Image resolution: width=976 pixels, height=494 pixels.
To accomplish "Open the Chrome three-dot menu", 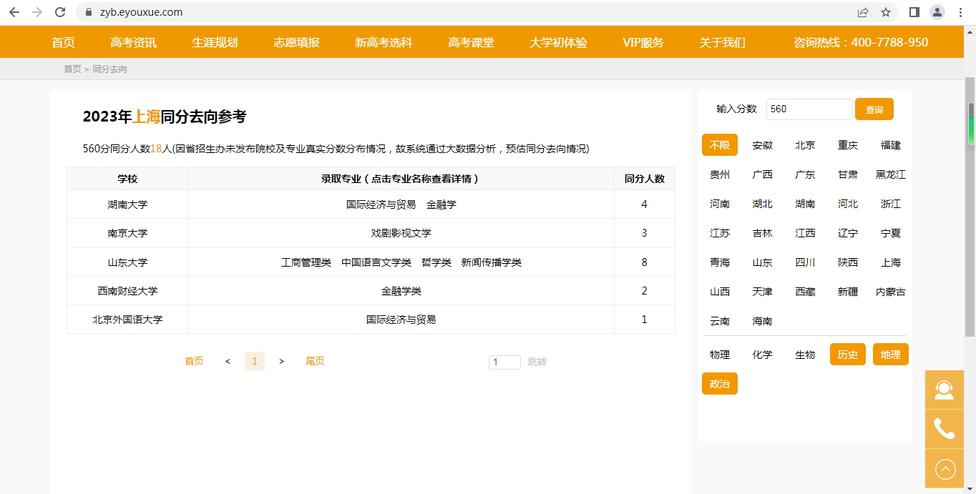I will 960,12.
